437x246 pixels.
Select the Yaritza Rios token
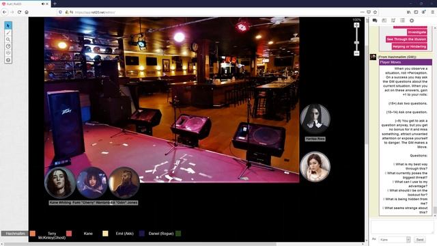tap(315, 120)
